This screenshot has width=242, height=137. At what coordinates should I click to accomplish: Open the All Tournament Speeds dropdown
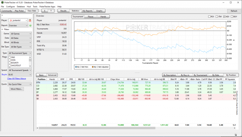pos(20,70)
